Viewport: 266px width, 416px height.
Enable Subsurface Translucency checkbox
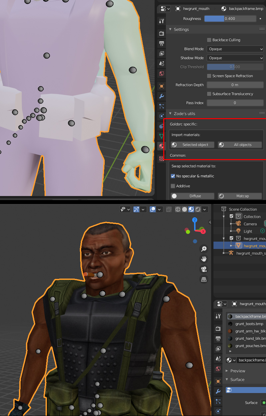tap(209, 94)
